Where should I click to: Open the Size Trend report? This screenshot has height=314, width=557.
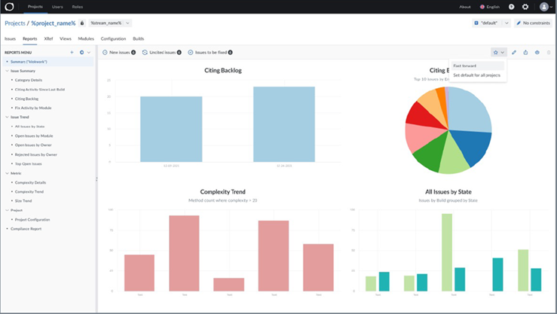click(23, 201)
